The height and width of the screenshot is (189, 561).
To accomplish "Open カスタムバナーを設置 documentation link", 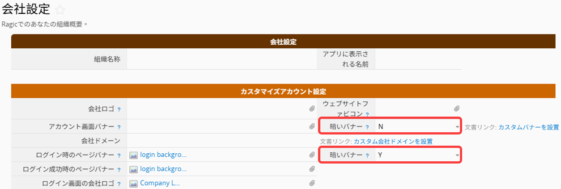I will pos(529,127).
